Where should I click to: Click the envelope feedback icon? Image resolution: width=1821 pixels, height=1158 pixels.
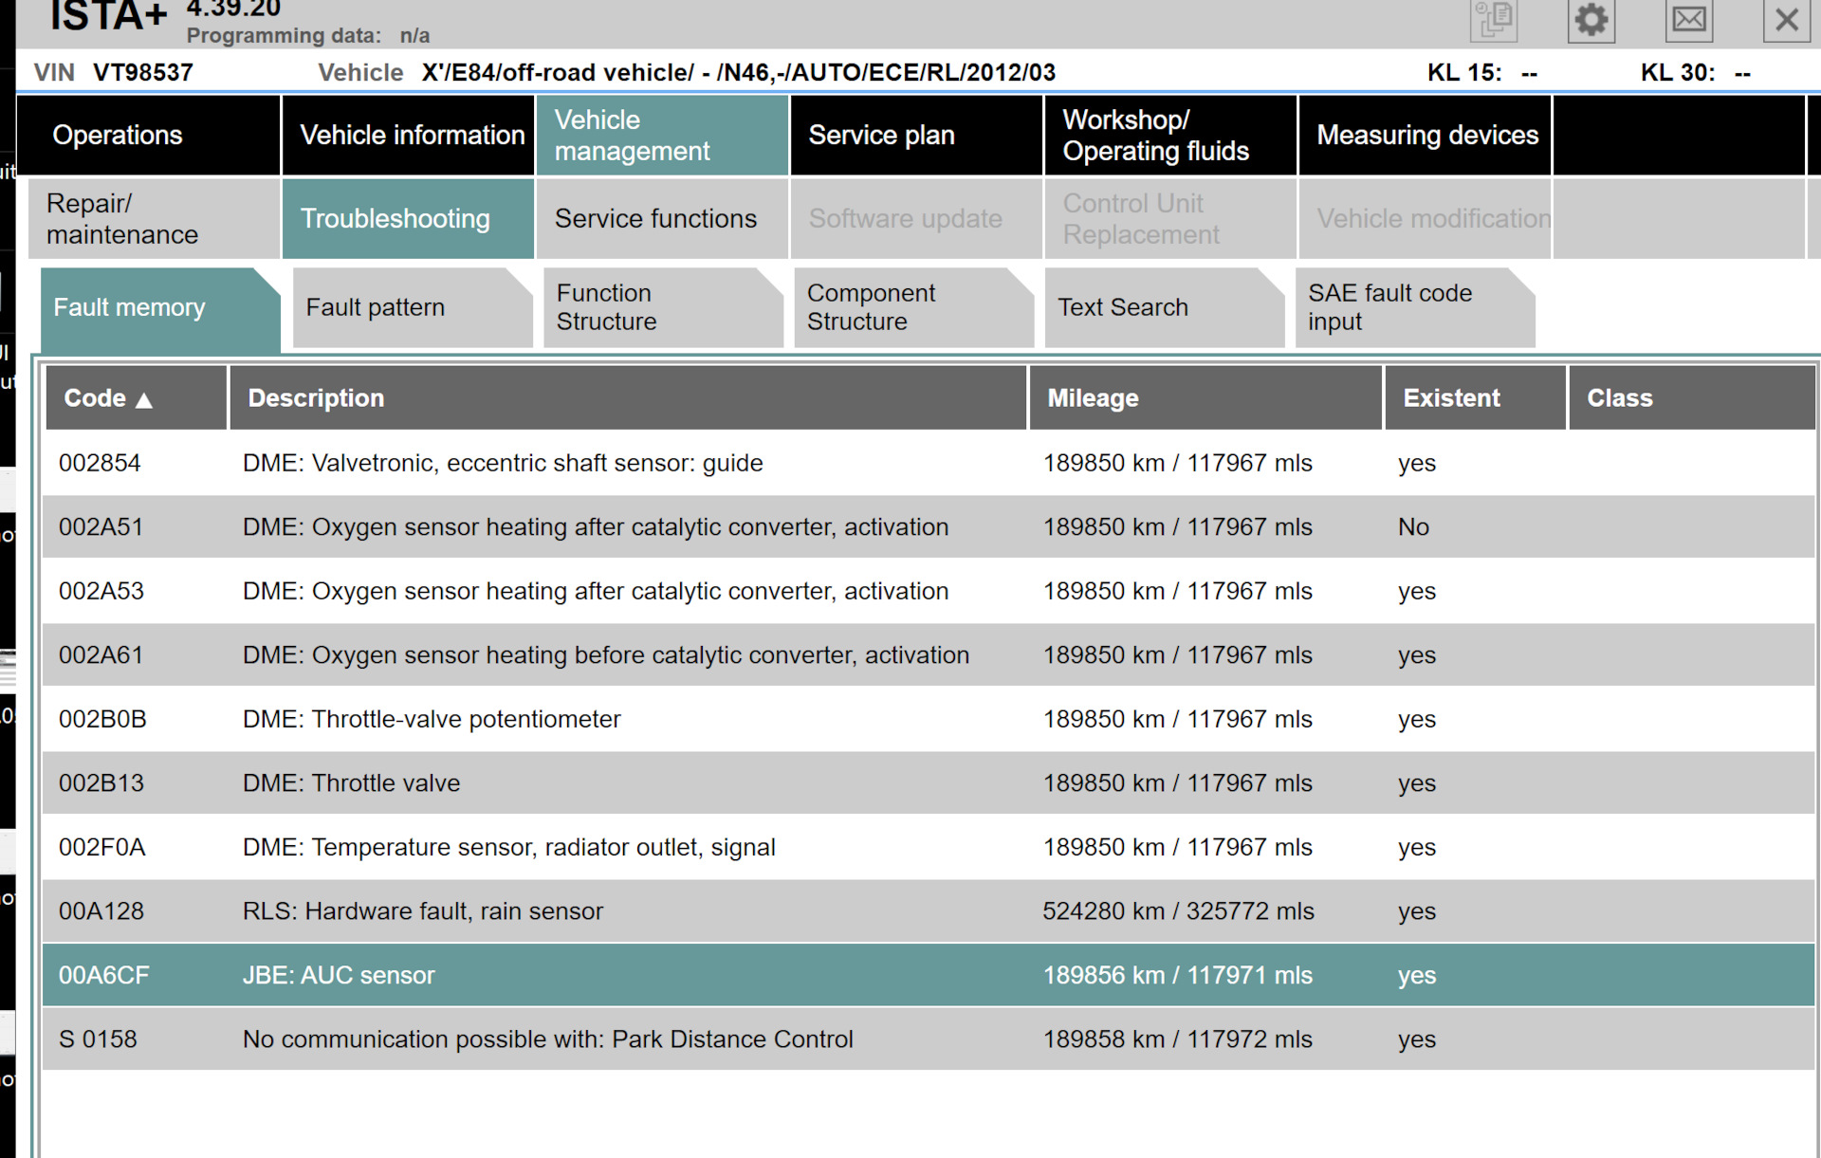click(1688, 20)
